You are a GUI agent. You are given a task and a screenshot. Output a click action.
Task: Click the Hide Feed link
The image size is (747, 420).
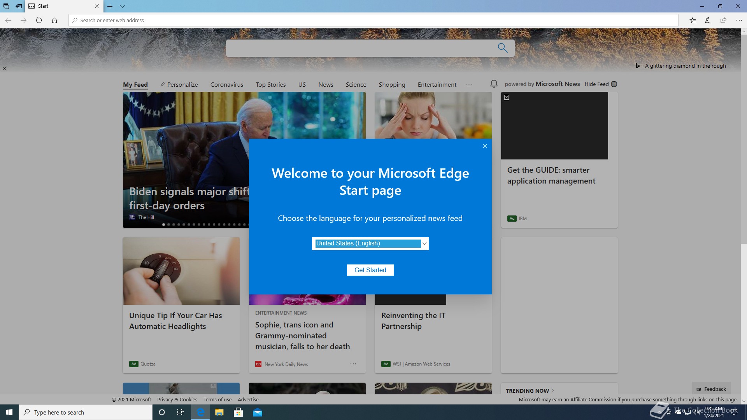(x=596, y=84)
